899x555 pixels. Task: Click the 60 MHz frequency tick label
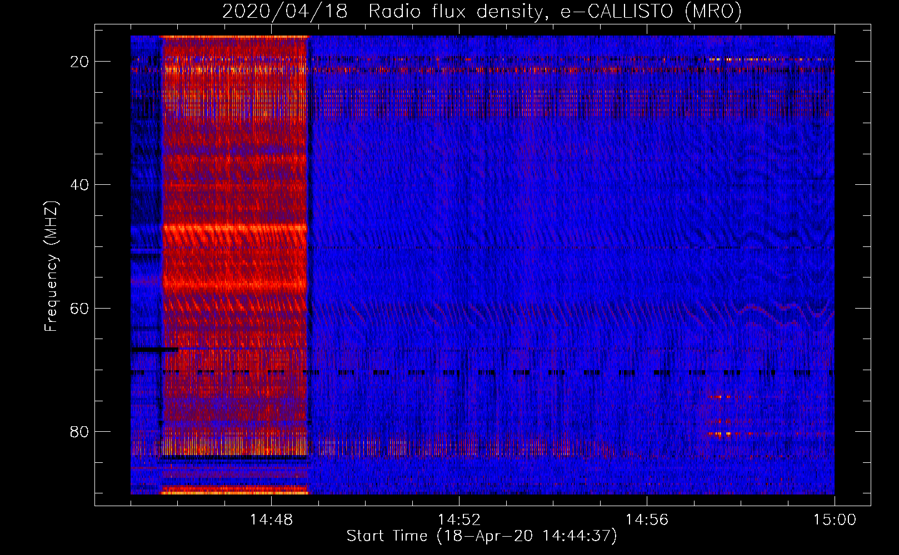[80, 309]
